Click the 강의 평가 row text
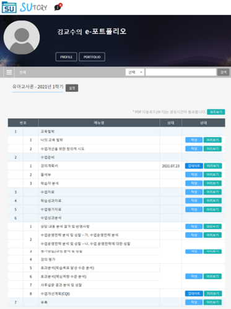Image resolution: width=231 pixels, height=309 pixels. [x=48, y=259]
